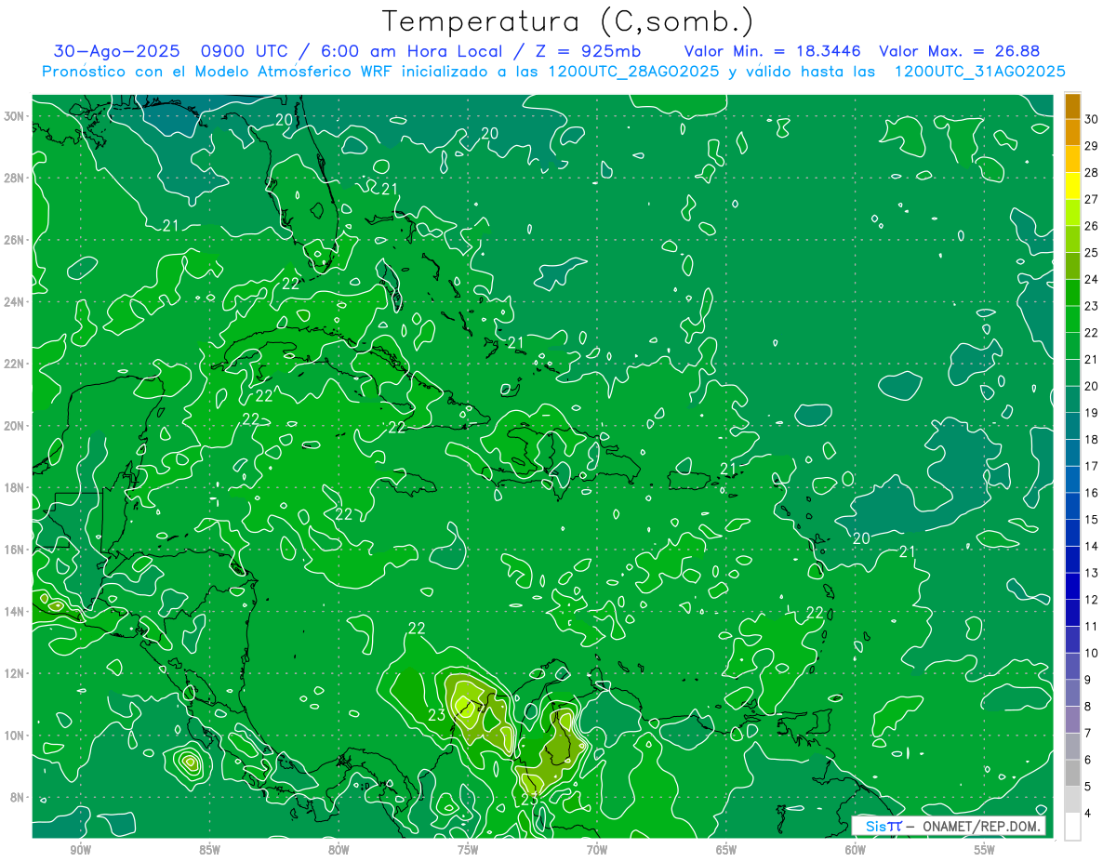Click the "Valor Max. = 26.88" value
This screenshot has height=862, width=1116.
pos(960,51)
